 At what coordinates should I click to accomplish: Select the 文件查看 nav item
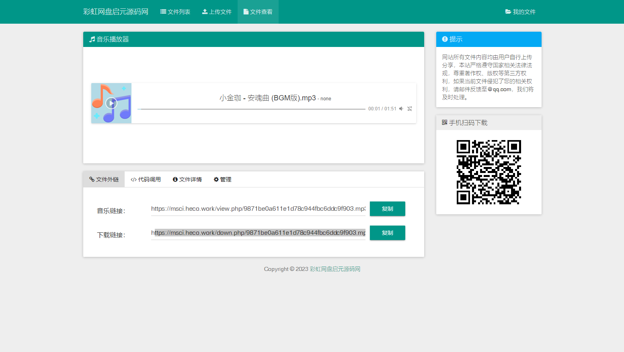[258, 12]
